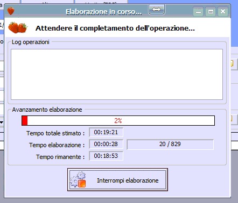Click the 2% progress bar

point(118,121)
